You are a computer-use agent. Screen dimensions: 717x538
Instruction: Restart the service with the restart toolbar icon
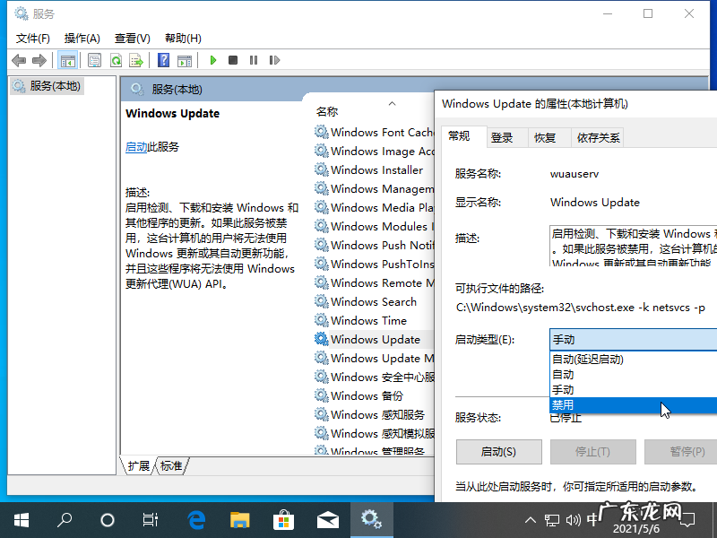tap(275, 60)
